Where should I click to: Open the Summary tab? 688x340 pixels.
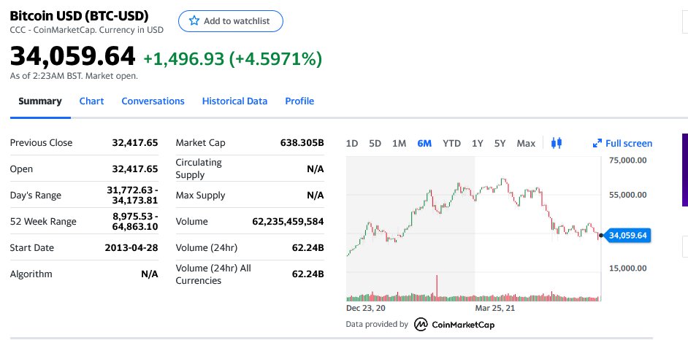point(40,101)
